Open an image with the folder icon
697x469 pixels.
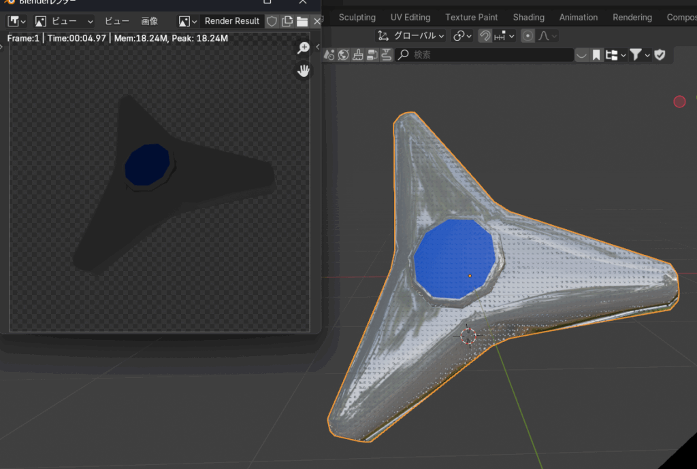coord(302,21)
